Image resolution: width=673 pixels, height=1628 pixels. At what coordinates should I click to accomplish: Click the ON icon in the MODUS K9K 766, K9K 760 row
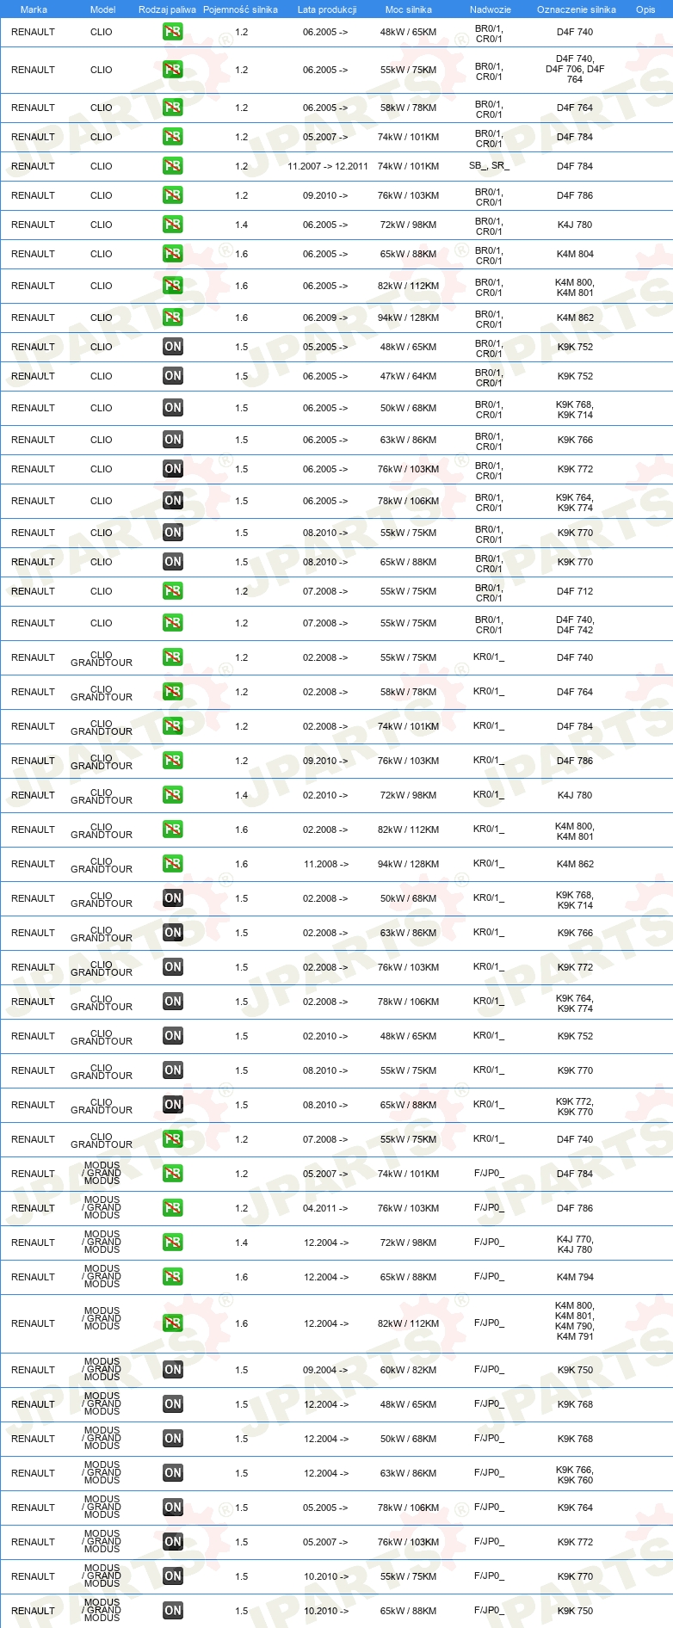[x=173, y=1473]
